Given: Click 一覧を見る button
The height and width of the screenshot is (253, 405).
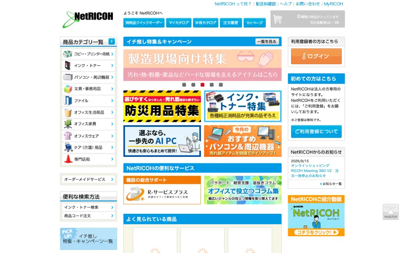Looking at the screenshot, I should [267, 42].
